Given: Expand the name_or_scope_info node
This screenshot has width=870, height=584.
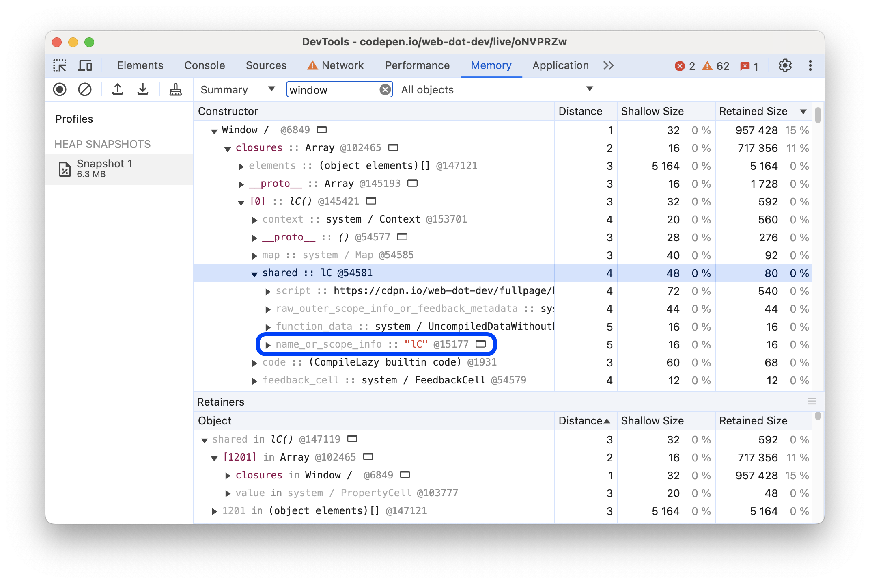Looking at the screenshot, I should [x=268, y=344].
